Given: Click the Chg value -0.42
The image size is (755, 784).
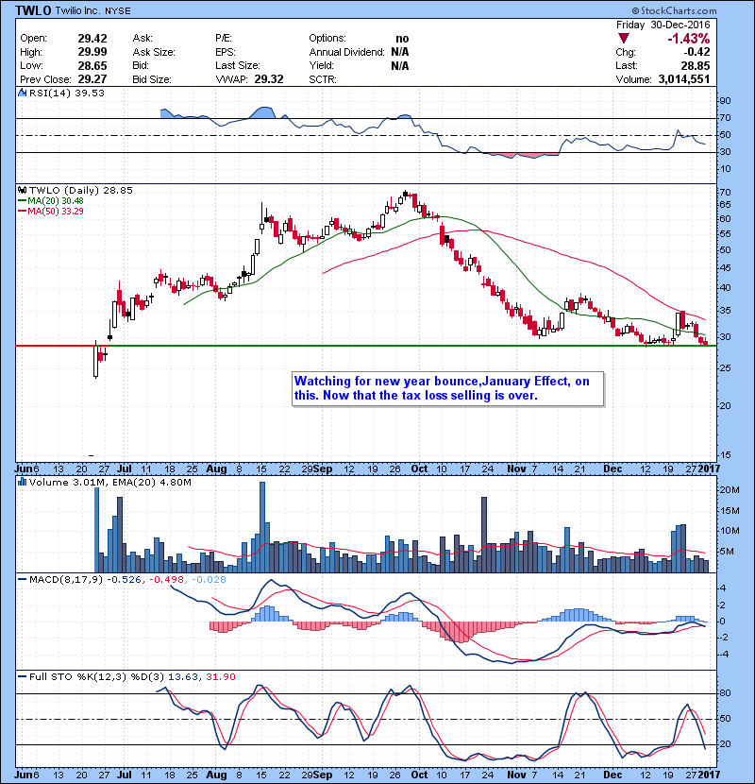Looking at the screenshot, I should 696,52.
